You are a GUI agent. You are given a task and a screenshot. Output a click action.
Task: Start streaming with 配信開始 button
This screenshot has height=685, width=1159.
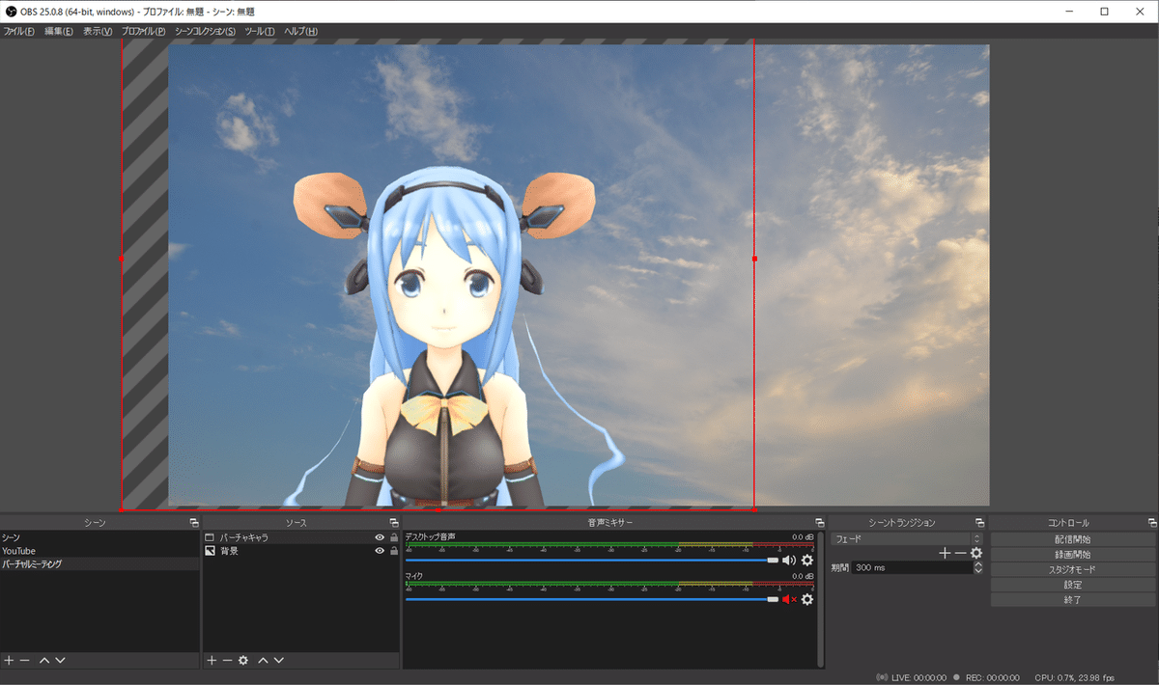1074,539
